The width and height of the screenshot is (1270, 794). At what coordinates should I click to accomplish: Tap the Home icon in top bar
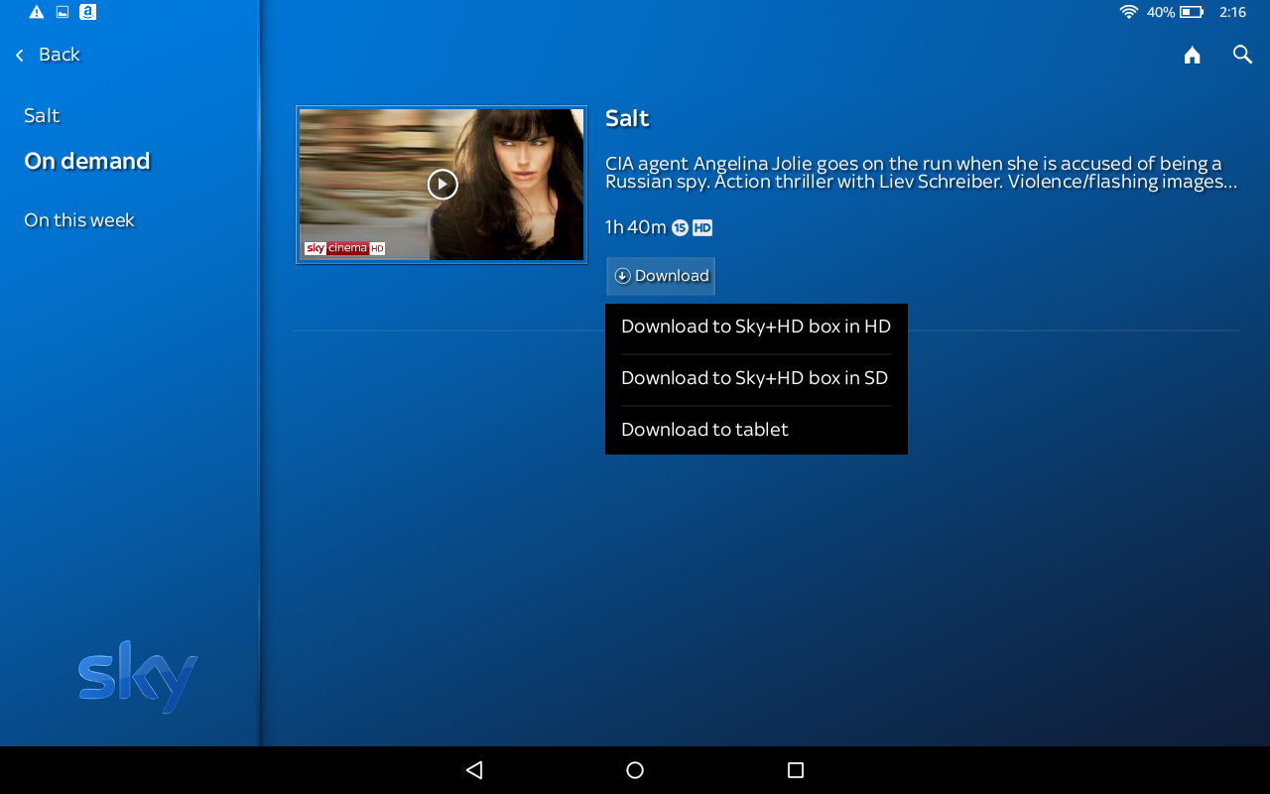tap(1192, 56)
